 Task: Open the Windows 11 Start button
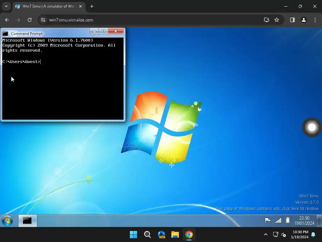(133, 234)
